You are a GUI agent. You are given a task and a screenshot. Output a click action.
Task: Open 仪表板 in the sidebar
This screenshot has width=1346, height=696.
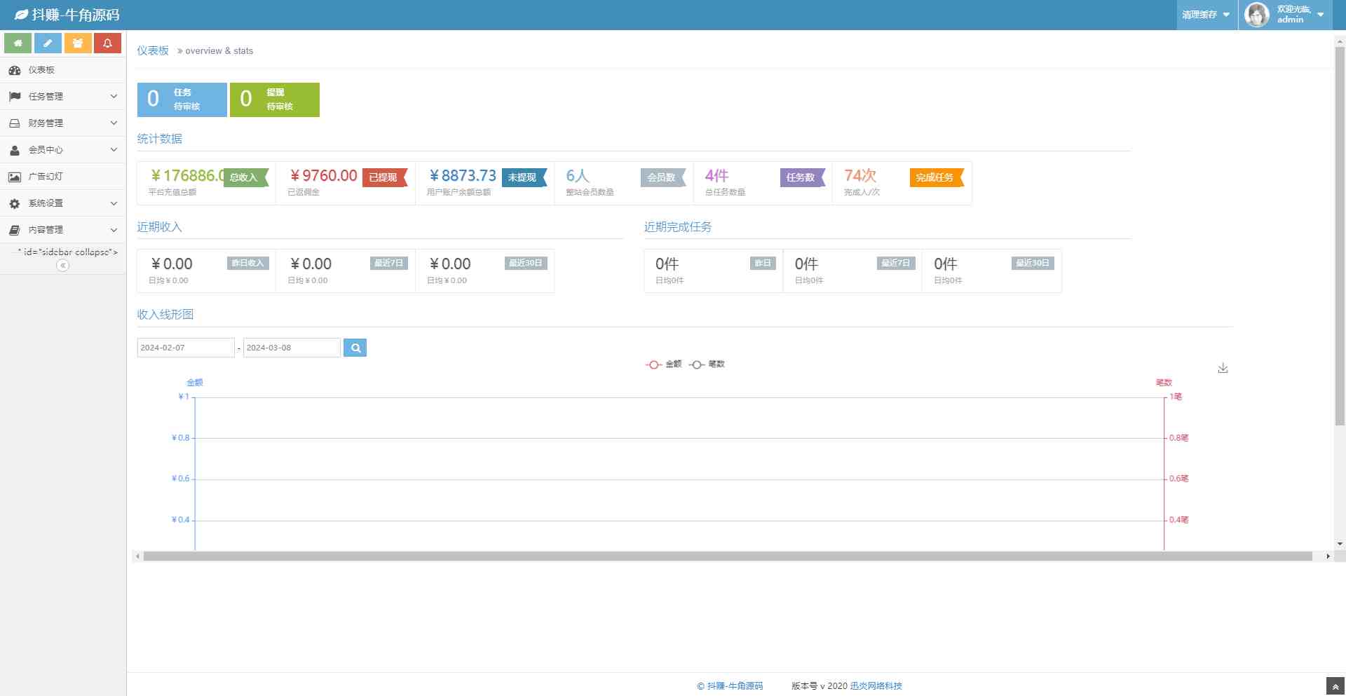[41, 70]
